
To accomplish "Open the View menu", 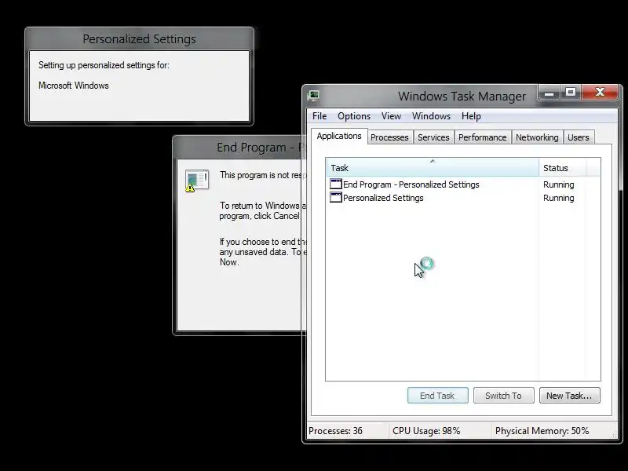I will pyautogui.click(x=391, y=116).
